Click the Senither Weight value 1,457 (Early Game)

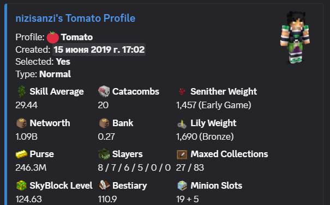214,105
